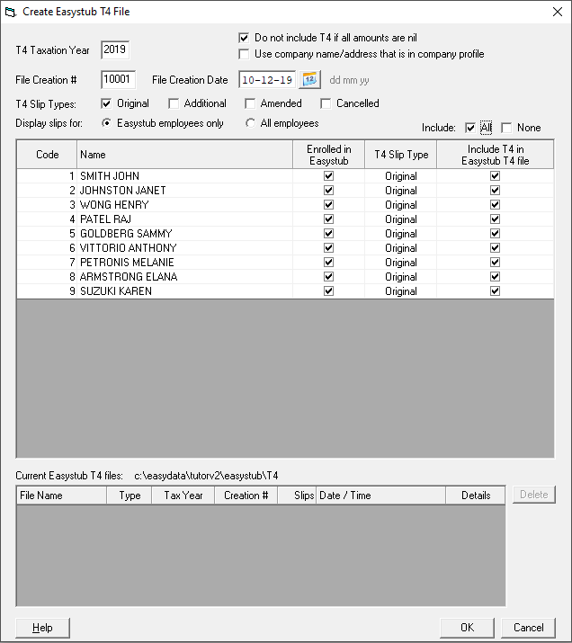The height and width of the screenshot is (643, 572).
Task: Click the OK button
Action: click(x=467, y=628)
